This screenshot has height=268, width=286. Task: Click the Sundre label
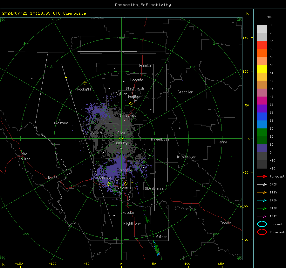point(96,132)
